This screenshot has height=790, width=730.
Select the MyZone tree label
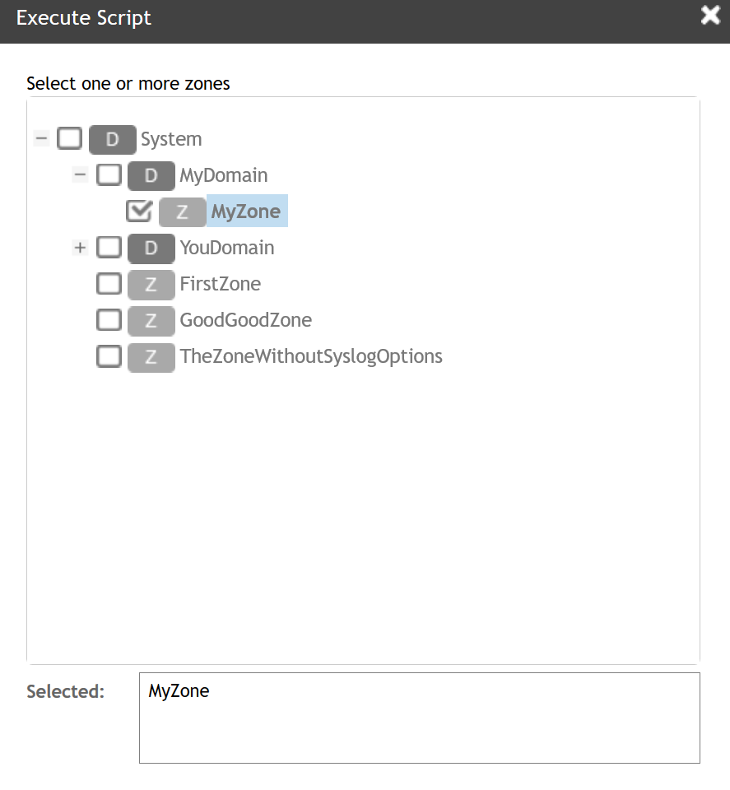pos(246,211)
